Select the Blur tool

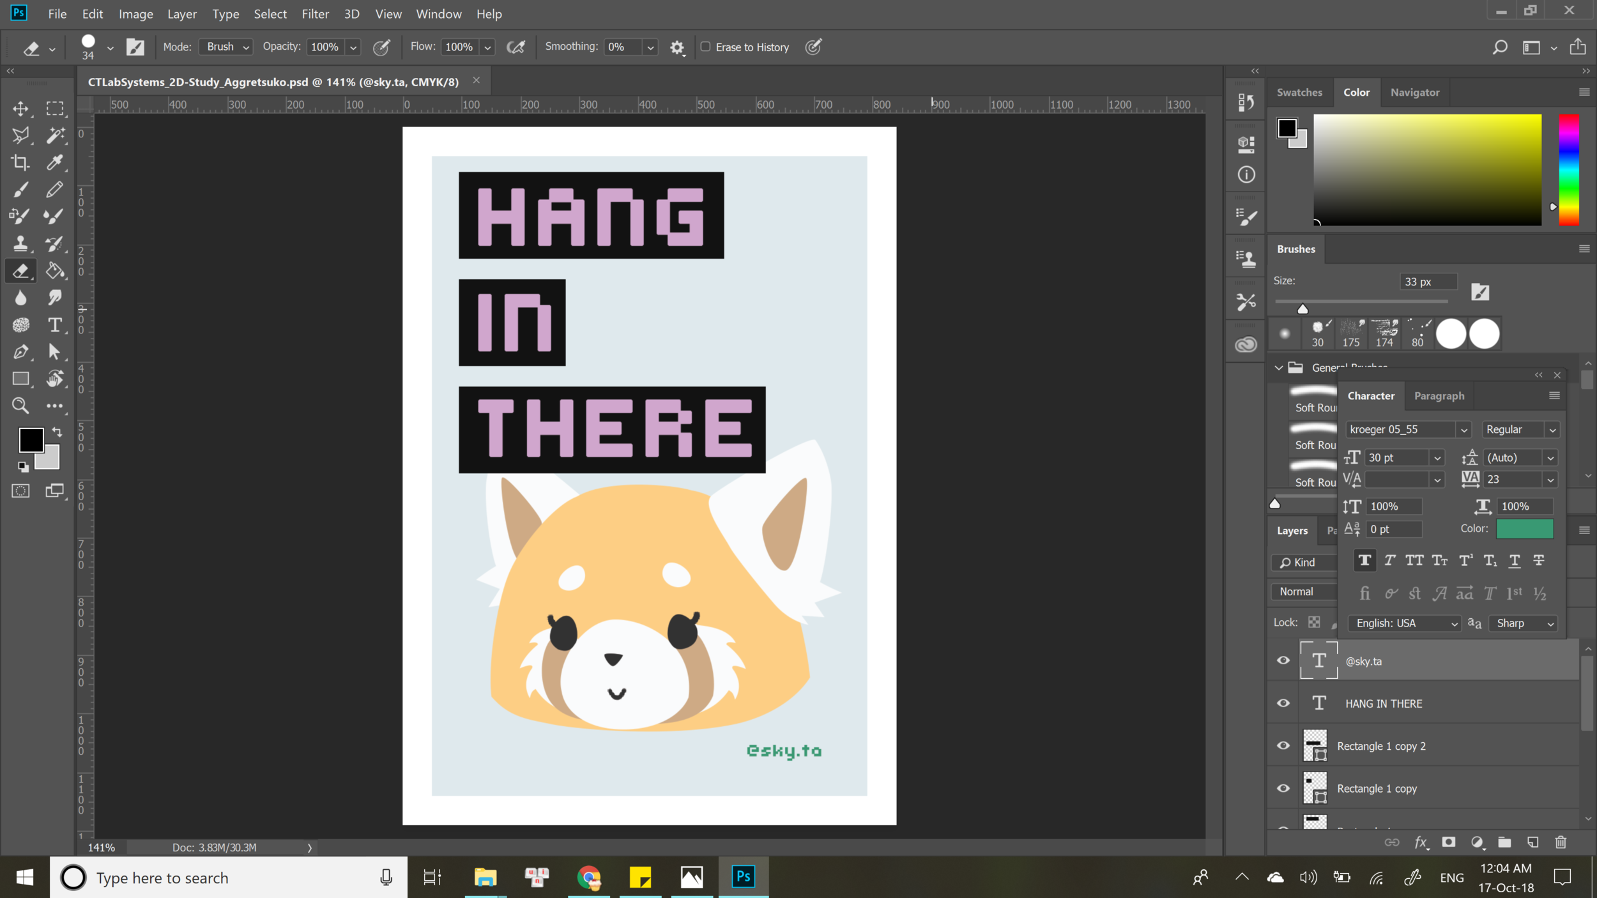pyautogui.click(x=20, y=298)
